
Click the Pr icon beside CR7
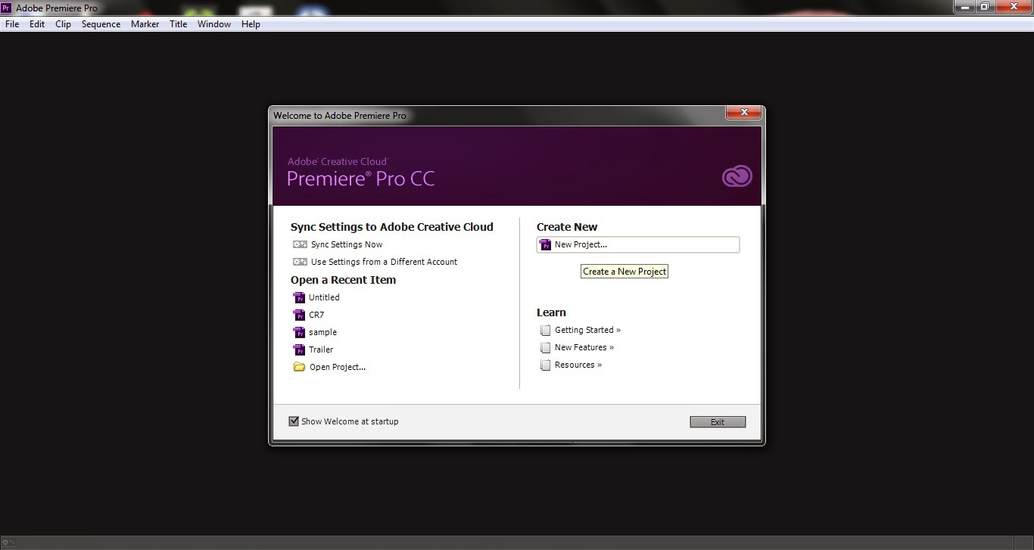coord(298,315)
